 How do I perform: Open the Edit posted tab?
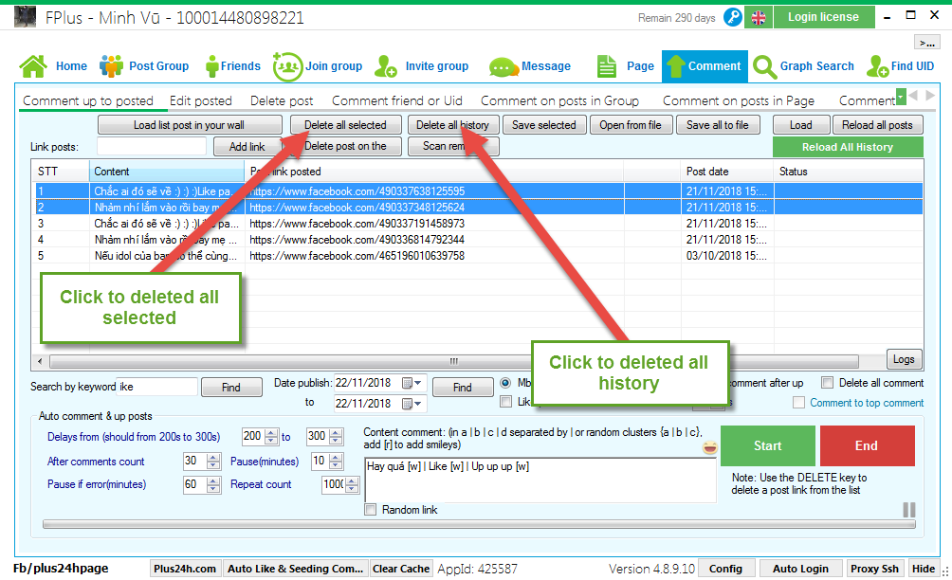201,100
